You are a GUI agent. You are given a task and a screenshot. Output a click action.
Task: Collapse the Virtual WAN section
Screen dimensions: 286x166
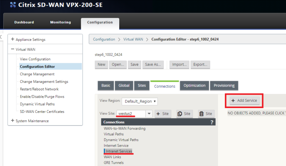[x=13, y=49]
